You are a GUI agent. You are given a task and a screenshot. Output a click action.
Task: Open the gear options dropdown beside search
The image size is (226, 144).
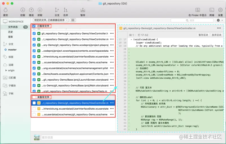pyautogui.click(x=220, y=20)
